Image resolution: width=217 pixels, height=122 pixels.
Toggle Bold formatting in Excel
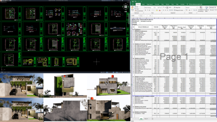tap(145, 11)
